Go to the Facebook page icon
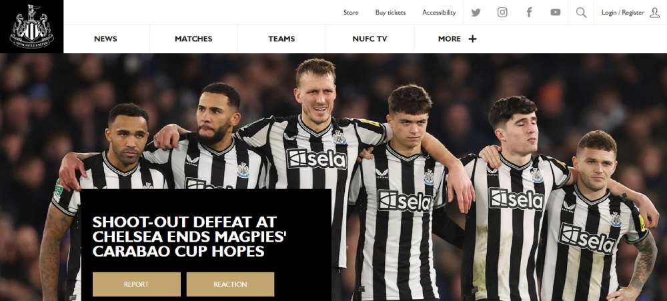This screenshot has width=667, height=301. pyautogui.click(x=529, y=12)
